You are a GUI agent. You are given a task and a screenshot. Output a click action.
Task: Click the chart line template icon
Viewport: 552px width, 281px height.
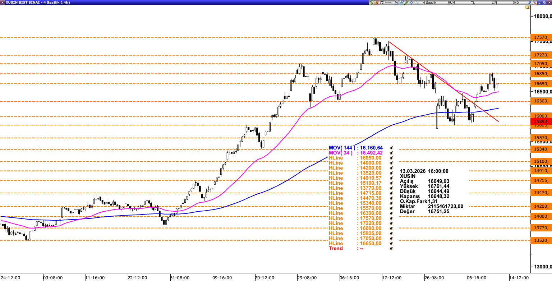[401, 3]
